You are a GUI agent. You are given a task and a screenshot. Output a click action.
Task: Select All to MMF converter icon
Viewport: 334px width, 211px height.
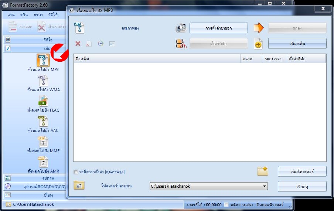43,142
